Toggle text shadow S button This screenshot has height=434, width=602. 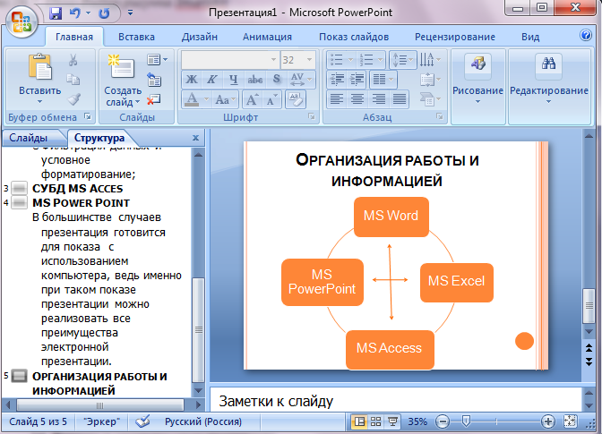[x=276, y=80]
